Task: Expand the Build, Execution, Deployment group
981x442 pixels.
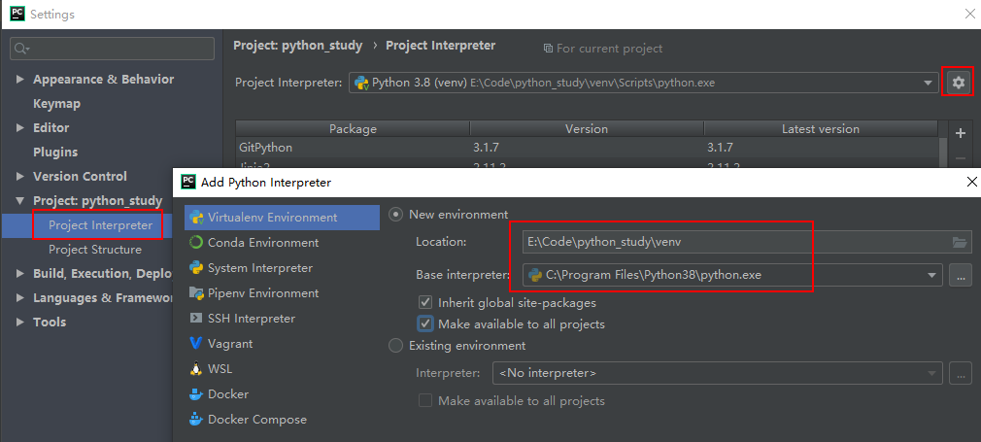Action: (20, 274)
